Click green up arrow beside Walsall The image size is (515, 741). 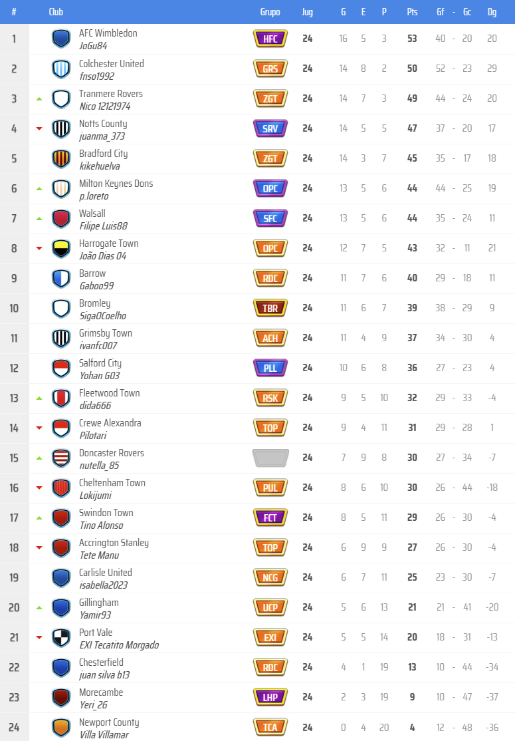[x=39, y=218]
